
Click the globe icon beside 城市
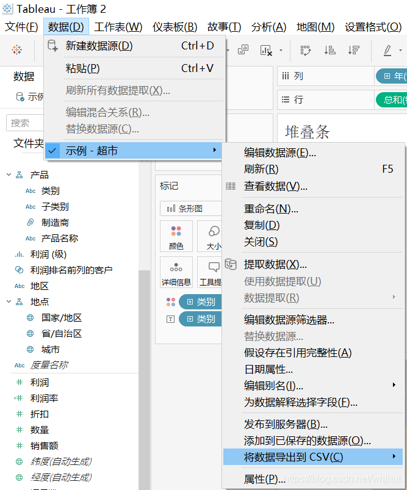point(31,350)
